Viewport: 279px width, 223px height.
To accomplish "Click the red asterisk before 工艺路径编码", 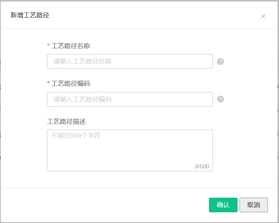I will click(48, 83).
